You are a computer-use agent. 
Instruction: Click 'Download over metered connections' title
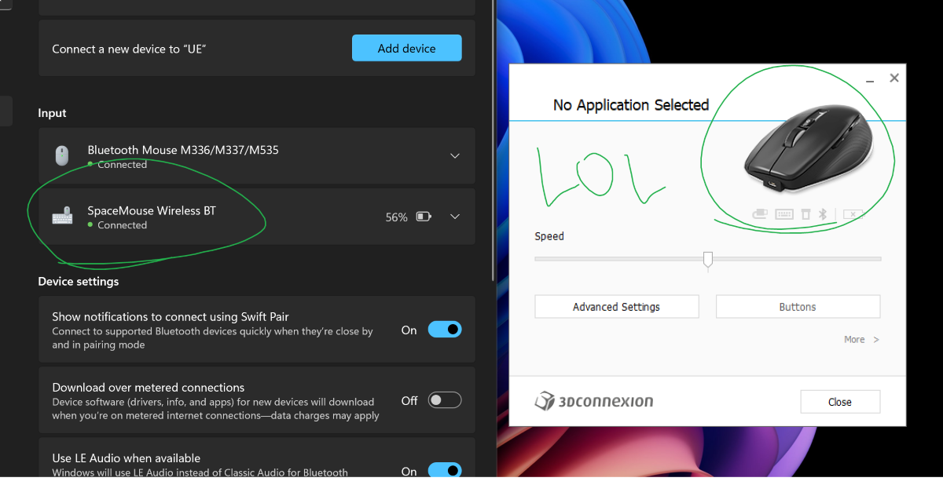(149, 387)
